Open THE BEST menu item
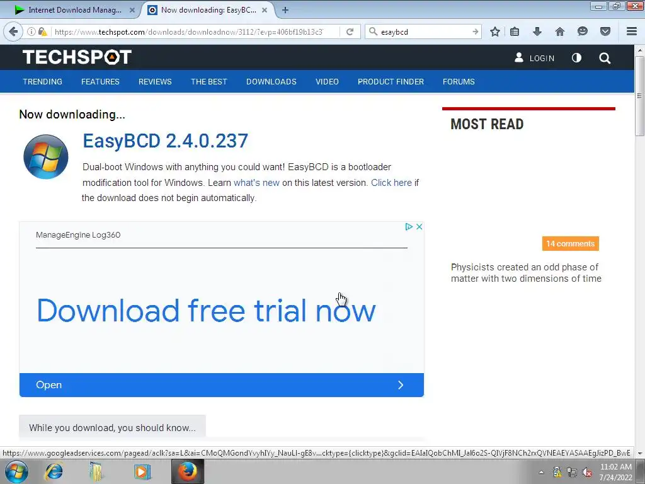 click(x=209, y=81)
